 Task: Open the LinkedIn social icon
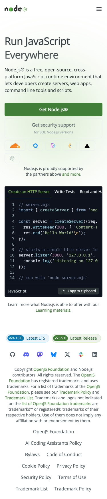coord(95,354)
